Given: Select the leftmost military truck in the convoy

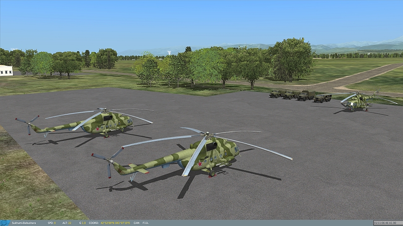Looking at the screenshot, I should pos(275,94).
